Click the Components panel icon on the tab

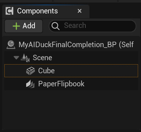point(9,11)
